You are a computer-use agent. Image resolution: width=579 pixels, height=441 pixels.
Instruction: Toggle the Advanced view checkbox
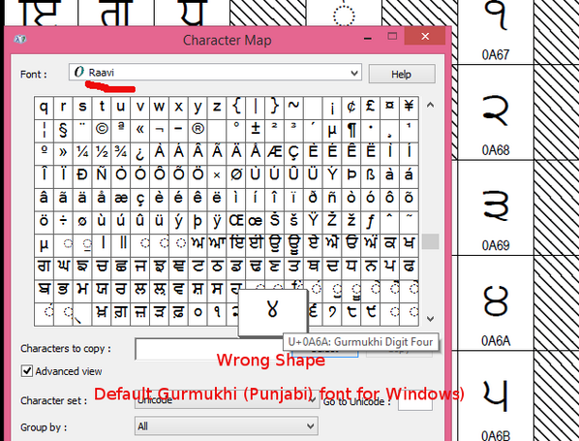tap(27, 371)
